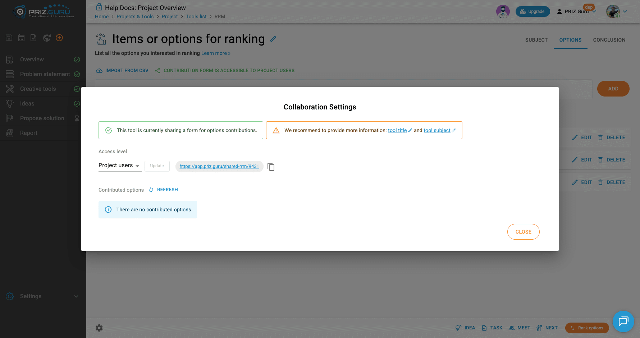Expand the PRIZ Guru workspace dropdown chevron
The image size is (640, 338).
click(594, 11)
